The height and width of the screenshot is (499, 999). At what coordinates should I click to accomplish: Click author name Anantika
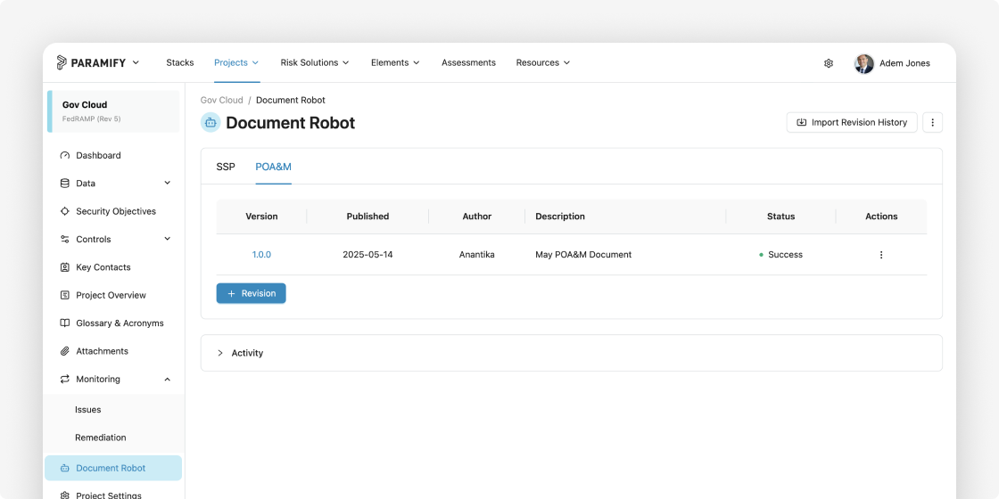point(476,255)
